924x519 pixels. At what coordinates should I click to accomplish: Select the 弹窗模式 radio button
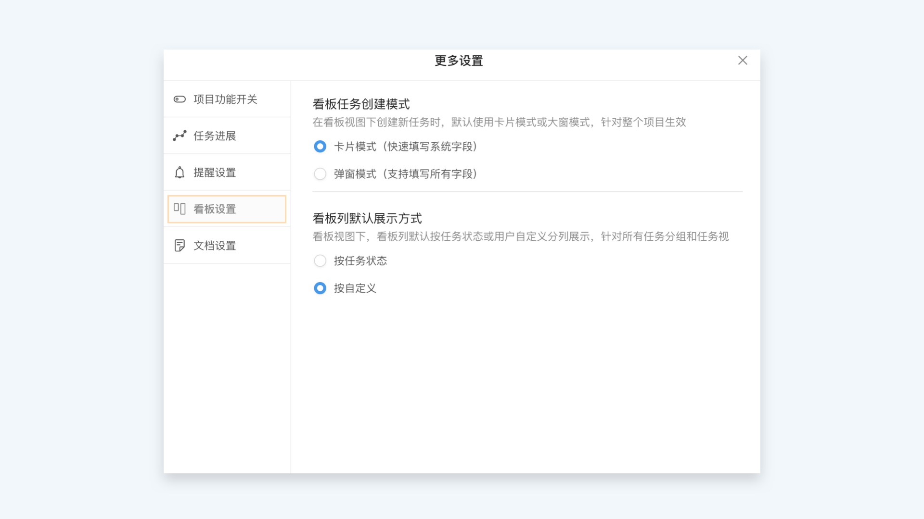[x=320, y=174]
